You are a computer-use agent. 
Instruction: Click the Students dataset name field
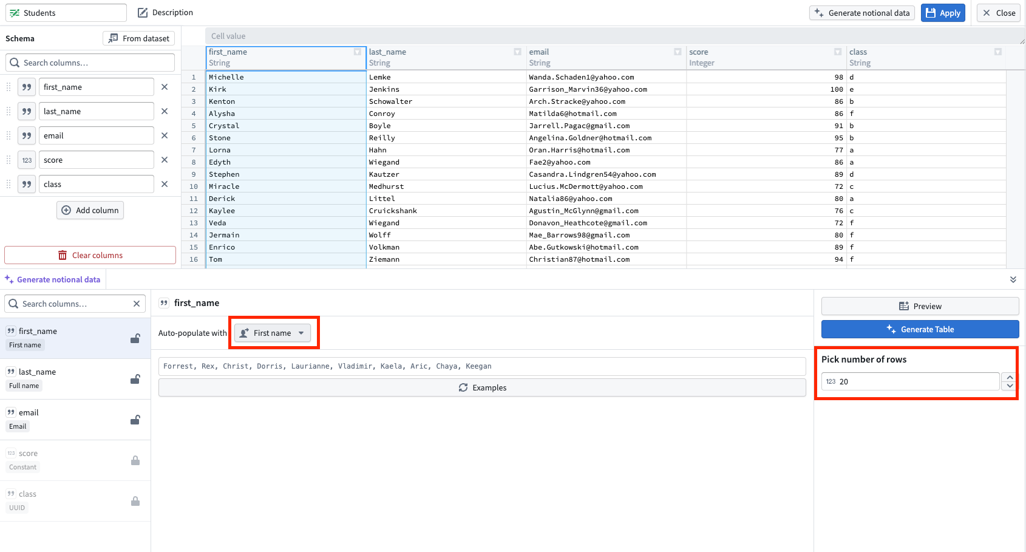point(66,13)
